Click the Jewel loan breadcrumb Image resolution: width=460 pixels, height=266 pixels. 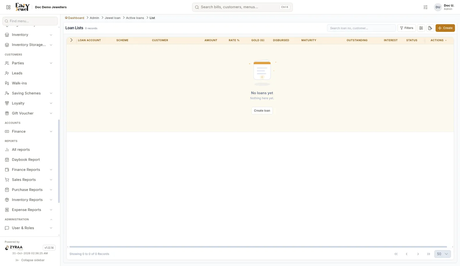click(112, 18)
